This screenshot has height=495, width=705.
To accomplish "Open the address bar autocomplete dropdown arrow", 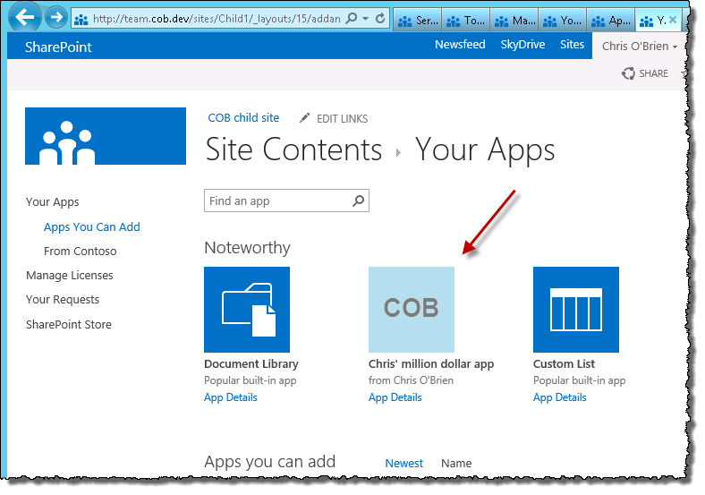I will (x=366, y=19).
